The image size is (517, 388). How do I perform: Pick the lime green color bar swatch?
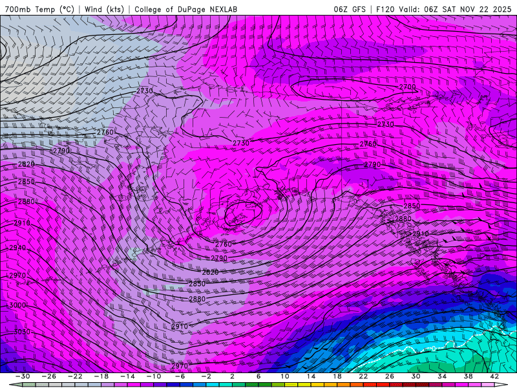coord(278,385)
